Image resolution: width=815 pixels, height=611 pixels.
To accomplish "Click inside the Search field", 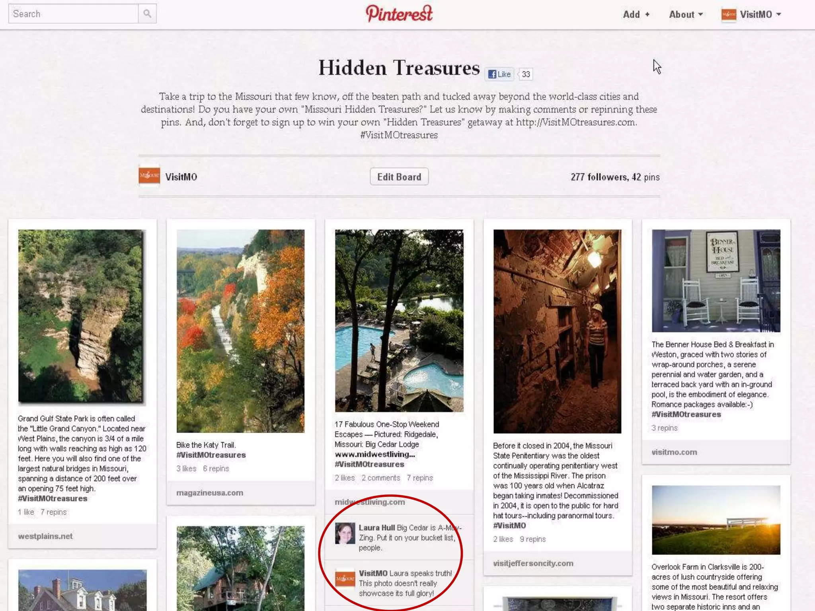I will tap(73, 14).
